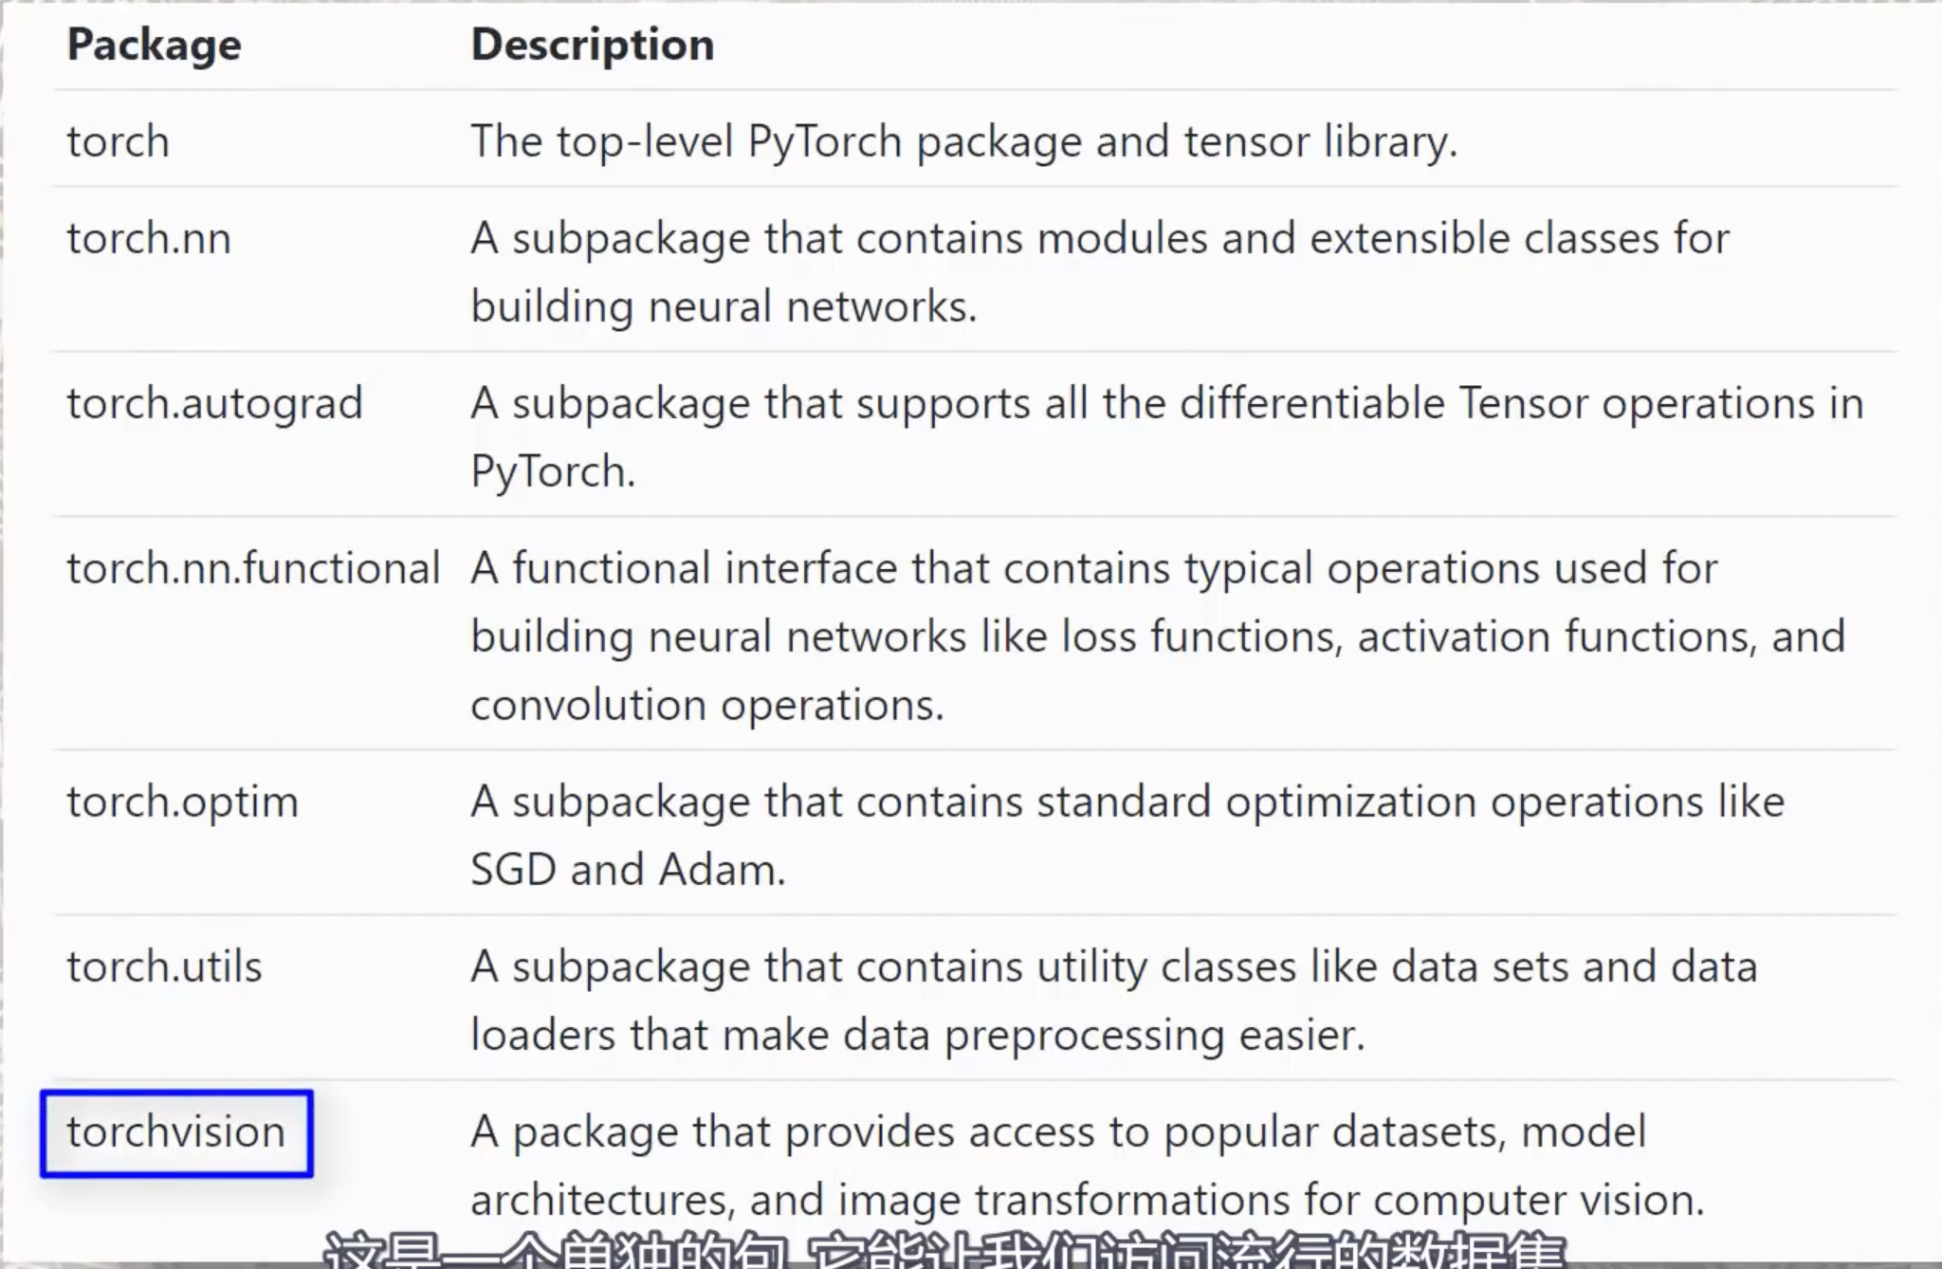Click the description about utility classes
The image size is (1942, 1269).
point(1113,967)
